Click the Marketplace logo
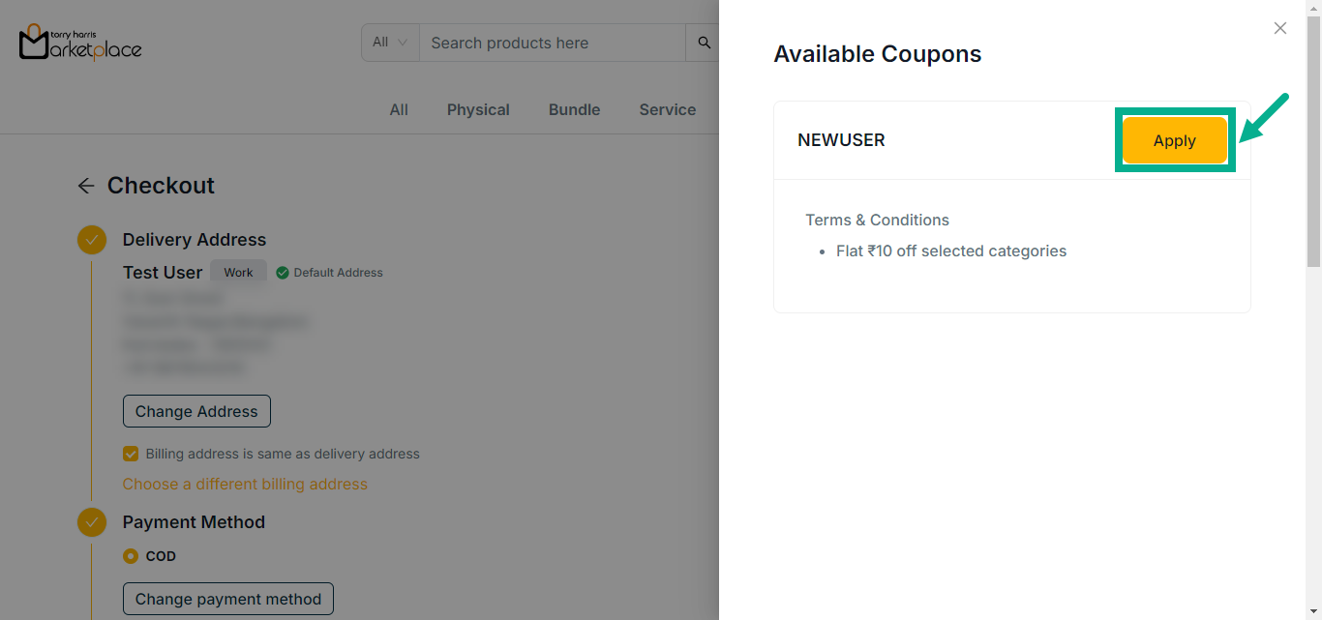The height and width of the screenshot is (620, 1322). click(x=80, y=43)
